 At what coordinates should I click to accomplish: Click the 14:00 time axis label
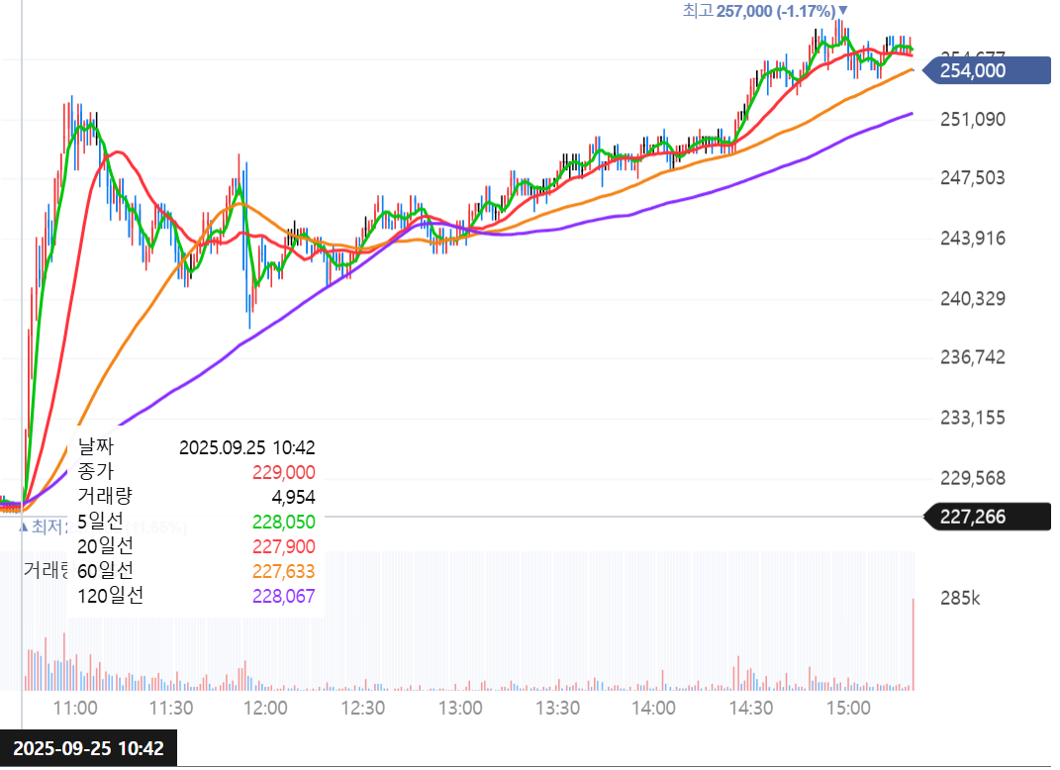653,708
